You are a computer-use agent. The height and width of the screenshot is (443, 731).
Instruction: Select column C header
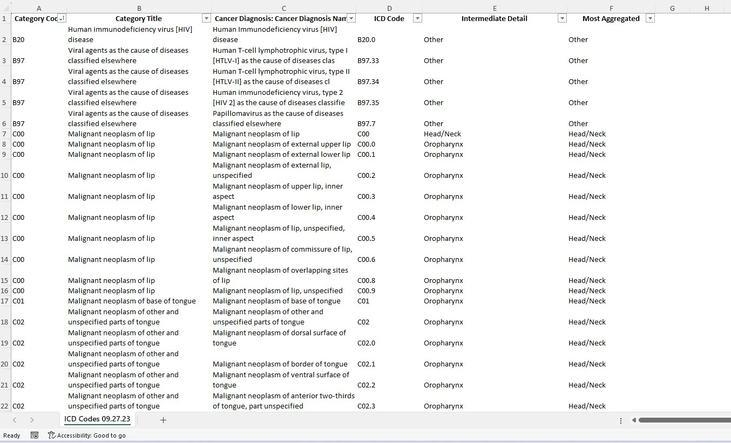coord(284,8)
